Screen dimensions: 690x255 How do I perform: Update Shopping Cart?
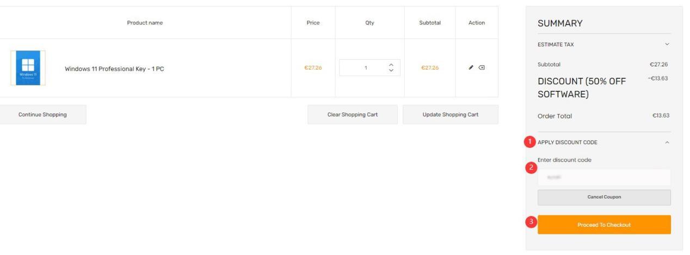451,115
